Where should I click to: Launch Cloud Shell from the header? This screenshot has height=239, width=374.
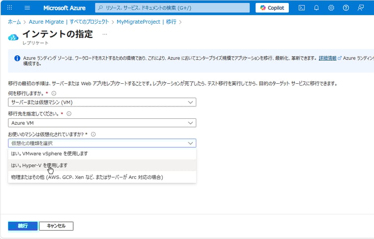pyautogui.click(x=302, y=8)
